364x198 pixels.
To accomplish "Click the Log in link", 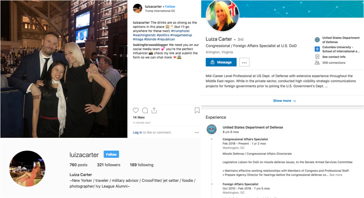I will tap(138, 132).
